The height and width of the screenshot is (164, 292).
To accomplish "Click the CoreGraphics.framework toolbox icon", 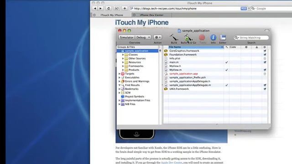I will (x=166, y=51).
